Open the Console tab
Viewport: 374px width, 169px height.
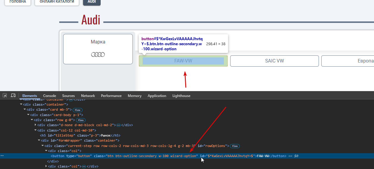(x=49, y=96)
